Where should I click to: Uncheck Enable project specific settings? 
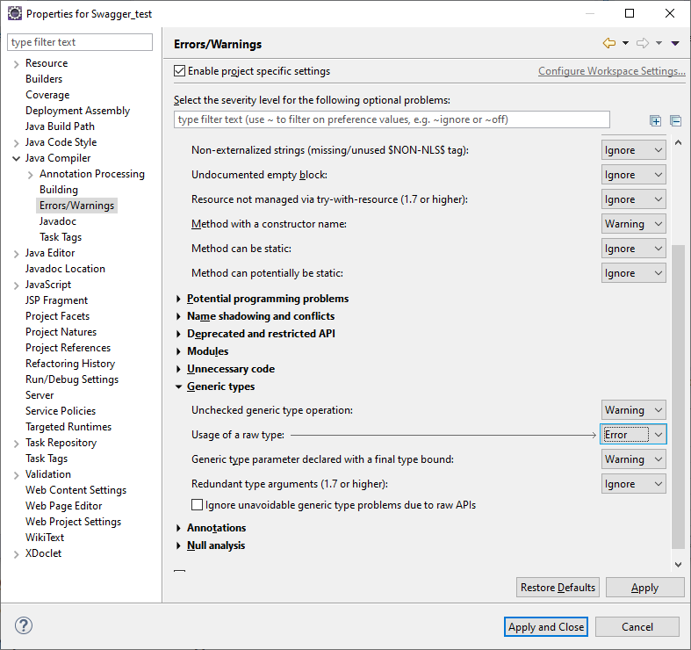(180, 71)
